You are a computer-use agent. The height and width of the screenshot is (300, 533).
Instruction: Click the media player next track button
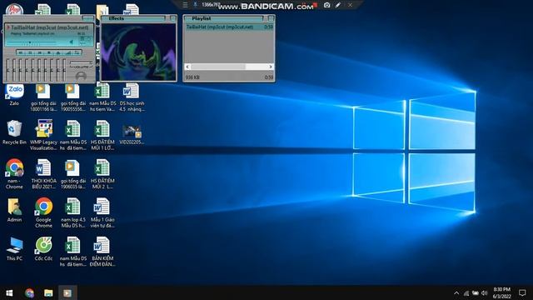tap(39, 52)
